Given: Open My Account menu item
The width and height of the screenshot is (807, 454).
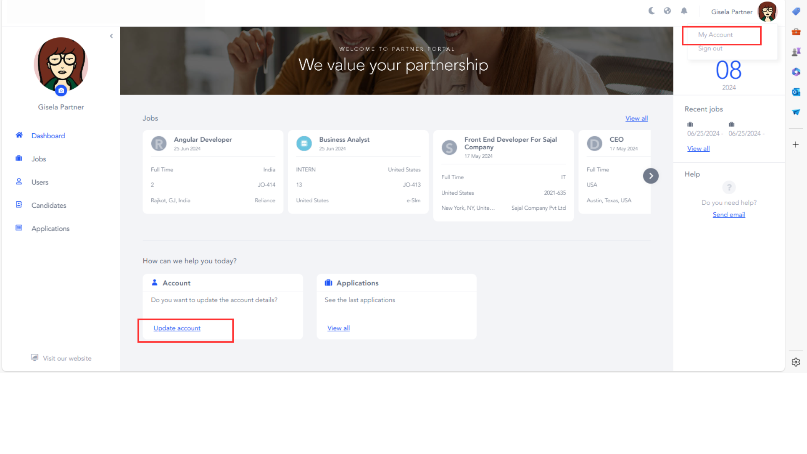Looking at the screenshot, I should 715,35.
